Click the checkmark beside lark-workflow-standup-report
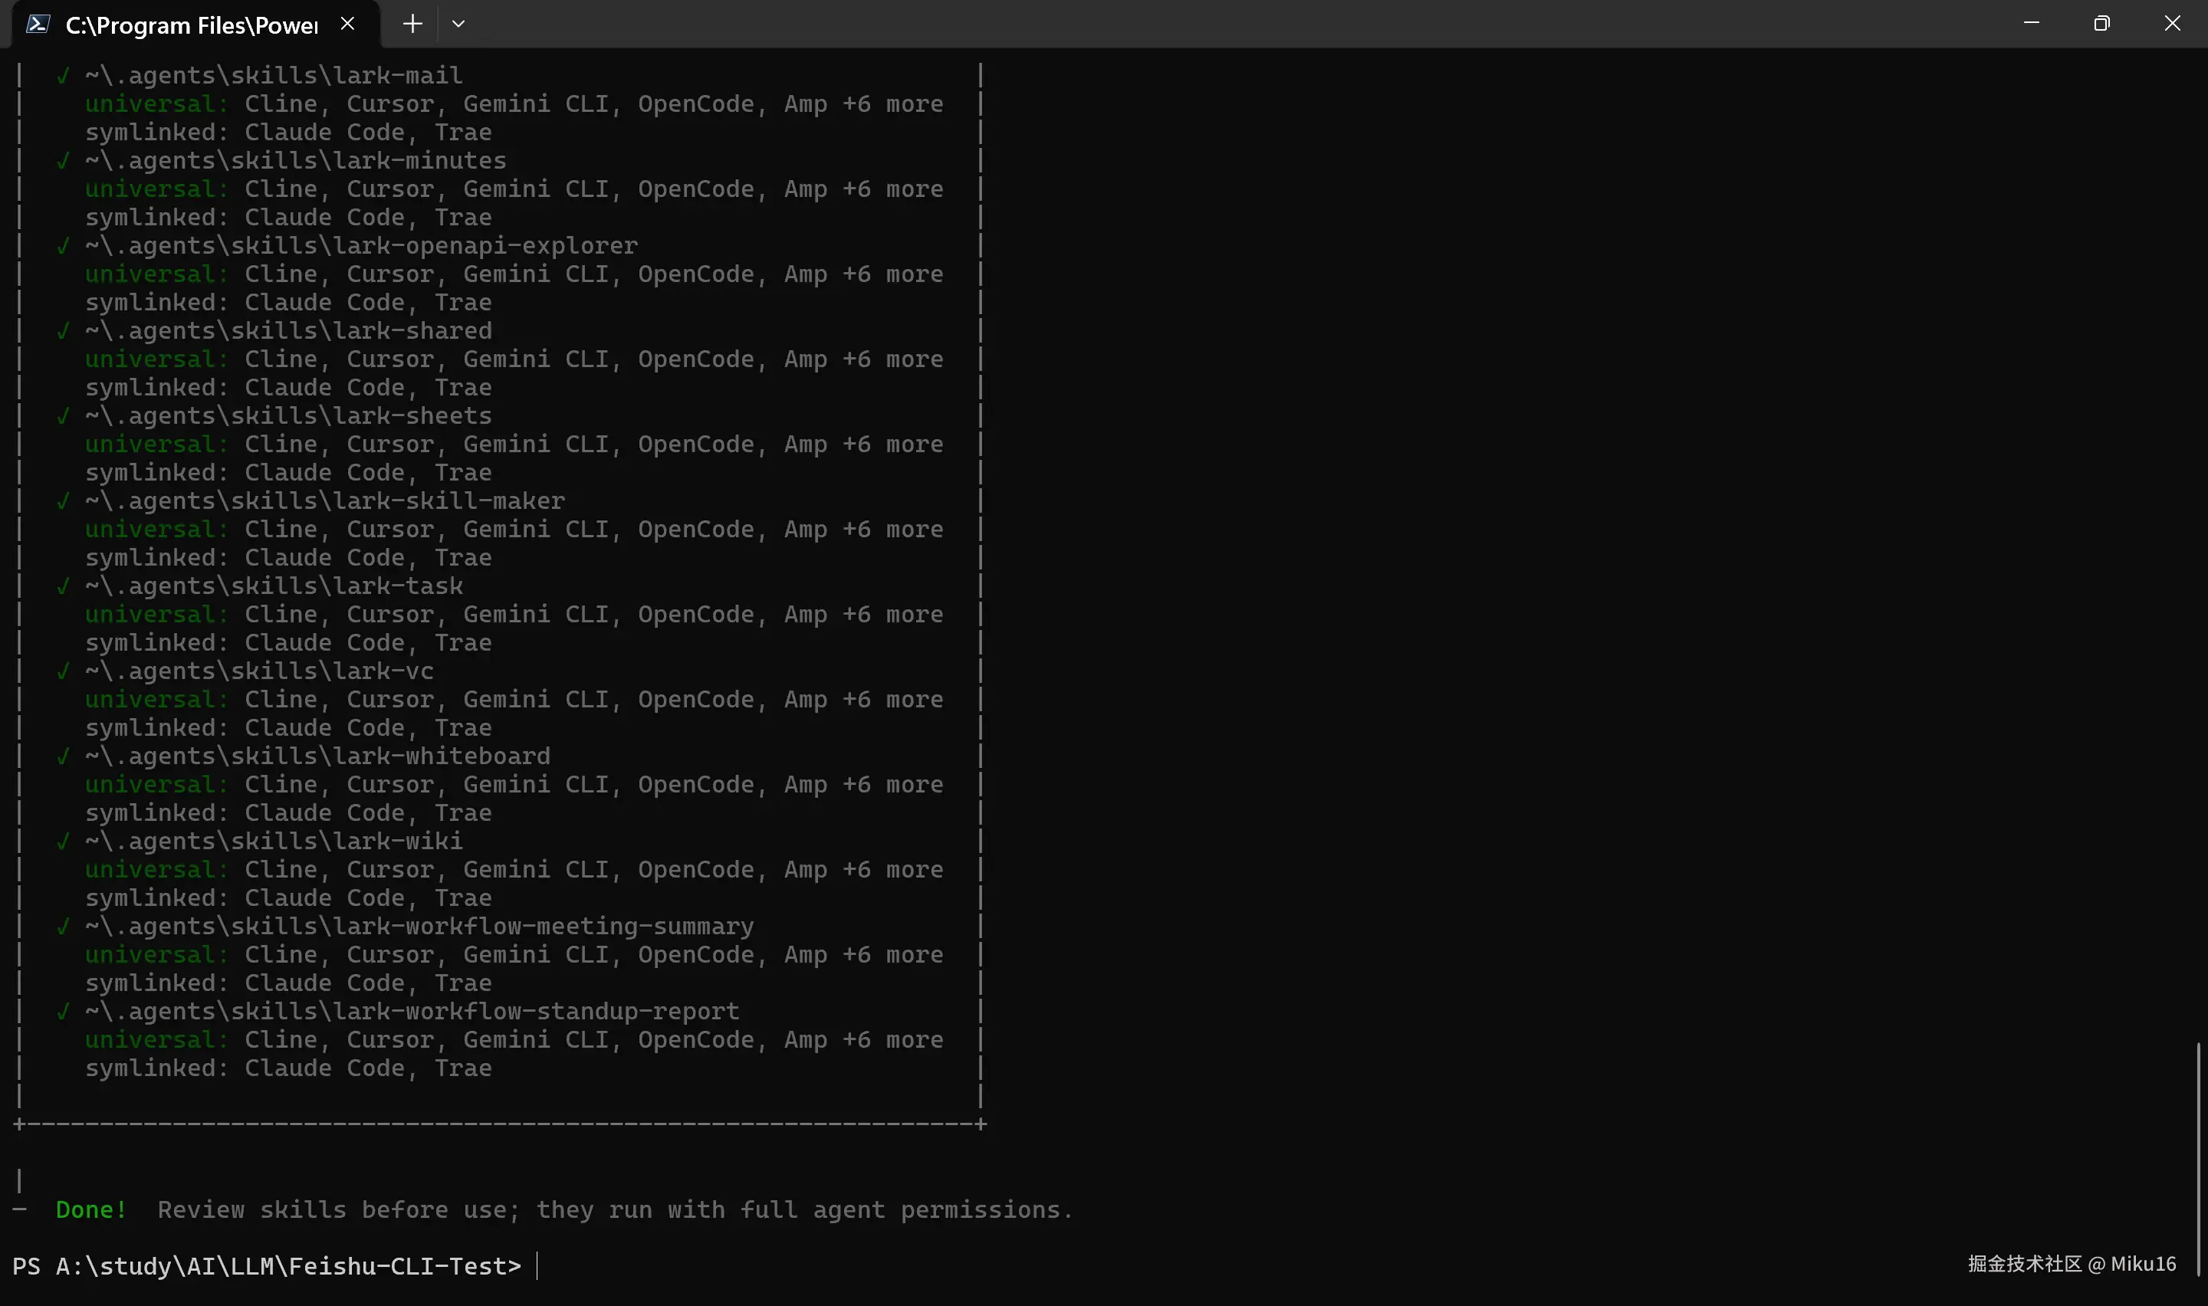 point(62,1012)
